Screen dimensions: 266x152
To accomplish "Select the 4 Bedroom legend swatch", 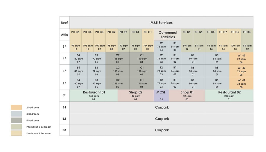I will 16,120.
